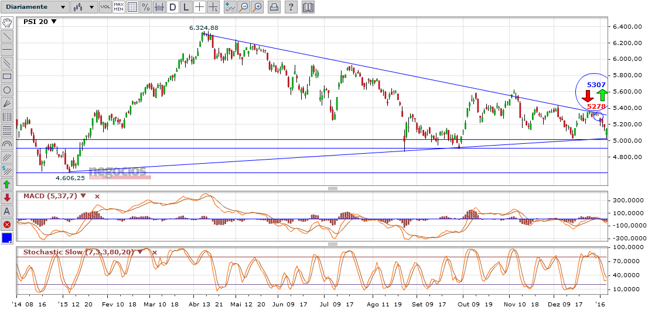Toggle MAX MIN labels on chart
The height and width of the screenshot is (314, 655).
pos(118,7)
